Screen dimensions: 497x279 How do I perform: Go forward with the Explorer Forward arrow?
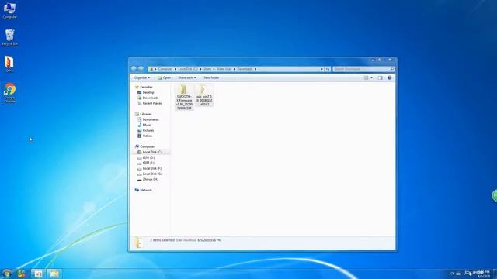(x=141, y=69)
